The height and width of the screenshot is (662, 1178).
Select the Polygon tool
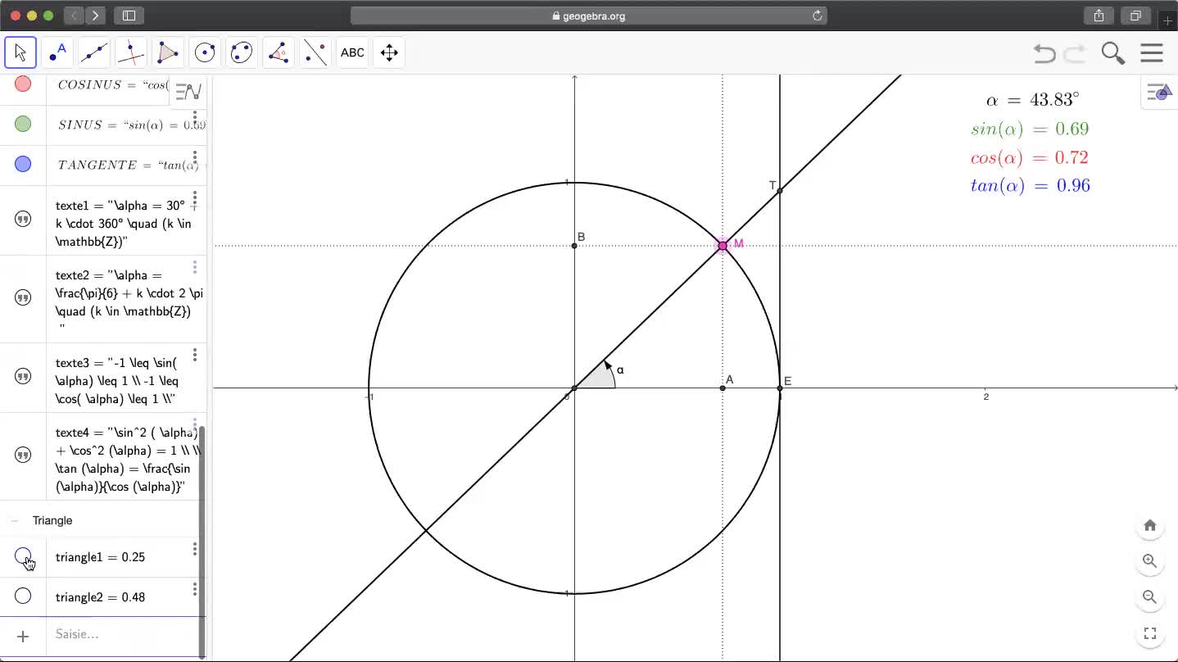[168, 52]
